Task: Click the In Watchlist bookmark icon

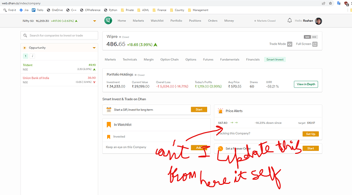Action: [109, 124]
